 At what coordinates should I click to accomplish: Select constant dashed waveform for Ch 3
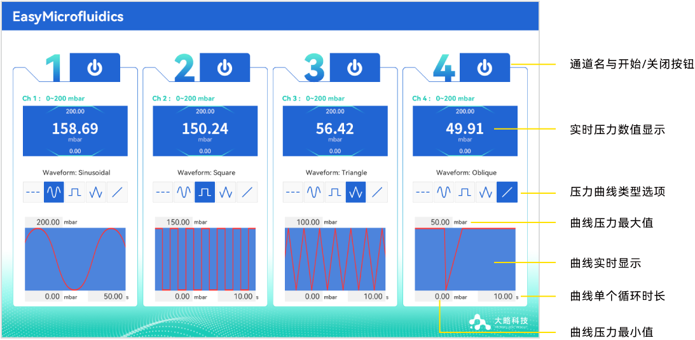[x=292, y=192]
